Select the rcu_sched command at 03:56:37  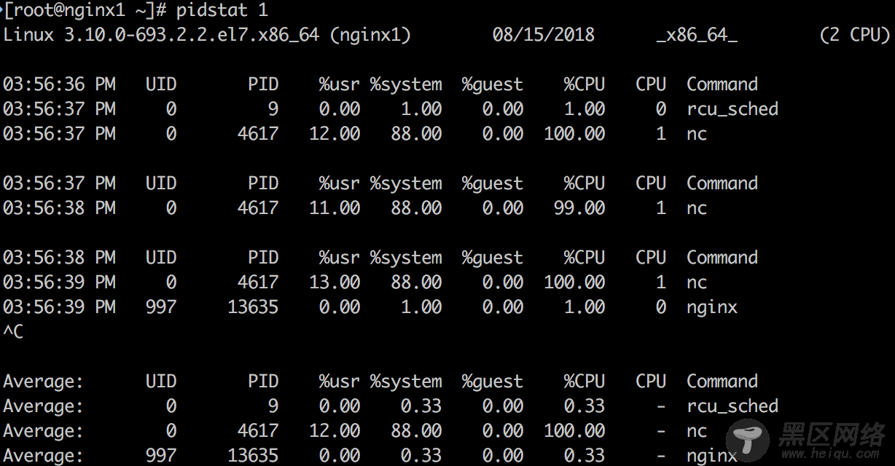point(732,109)
